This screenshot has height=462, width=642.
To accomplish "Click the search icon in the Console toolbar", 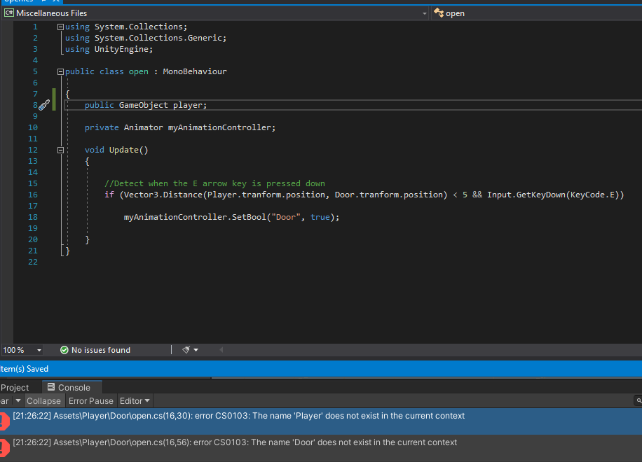I will tap(637, 400).
